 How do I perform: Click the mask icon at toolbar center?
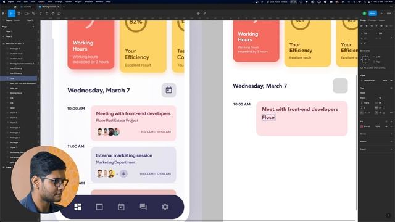(x=204, y=14)
